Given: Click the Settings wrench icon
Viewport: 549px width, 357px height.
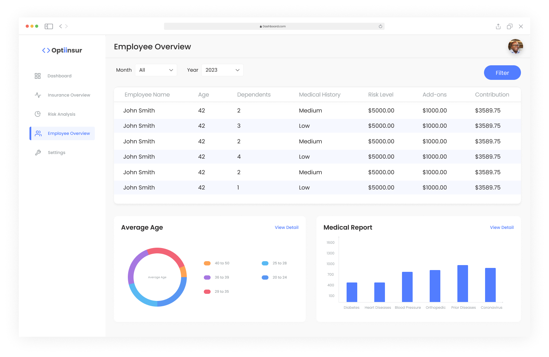Looking at the screenshot, I should 38,153.
